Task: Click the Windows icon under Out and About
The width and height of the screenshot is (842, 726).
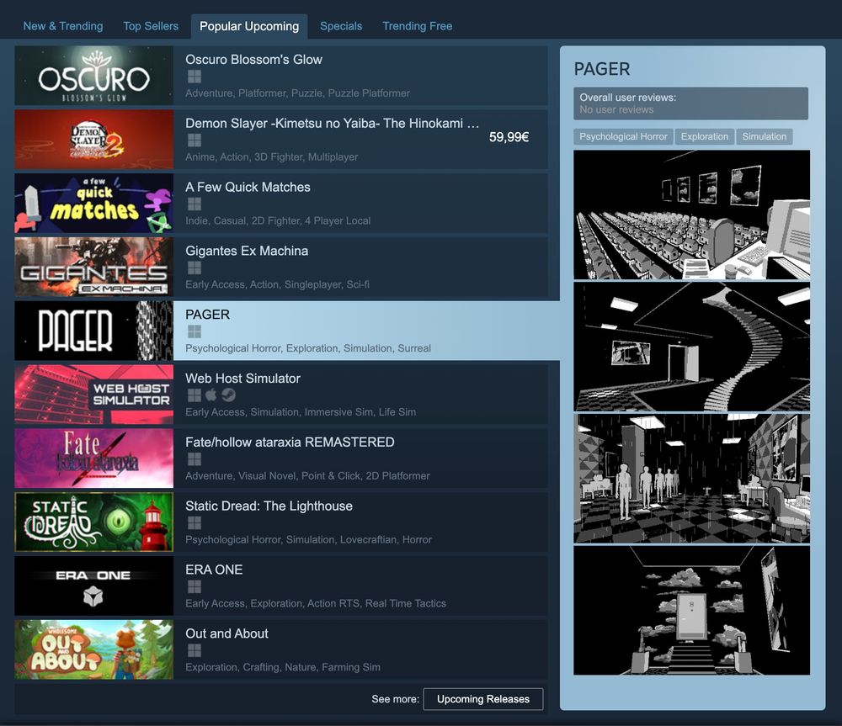Action: pyautogui.click(x=195, y=650)
